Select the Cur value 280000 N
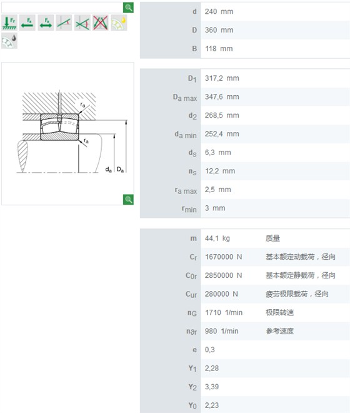The image size is (350, 413). 221,294
